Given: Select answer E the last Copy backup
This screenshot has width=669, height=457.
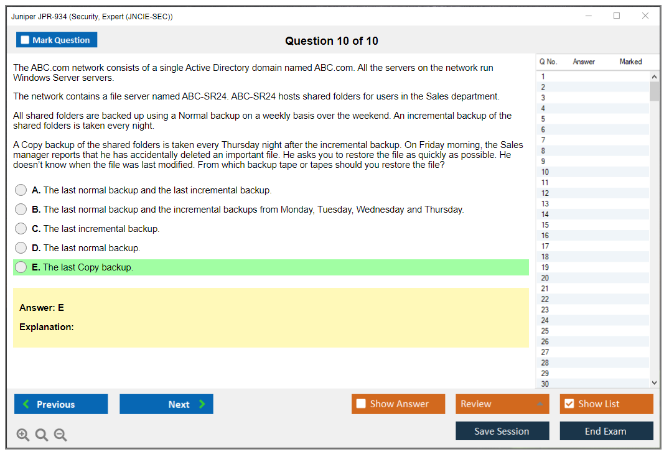Looking at the screenshot, I should 21,267.
